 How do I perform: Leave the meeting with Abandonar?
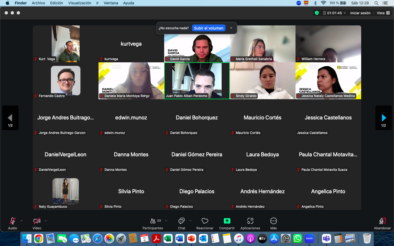coord(382,224)
